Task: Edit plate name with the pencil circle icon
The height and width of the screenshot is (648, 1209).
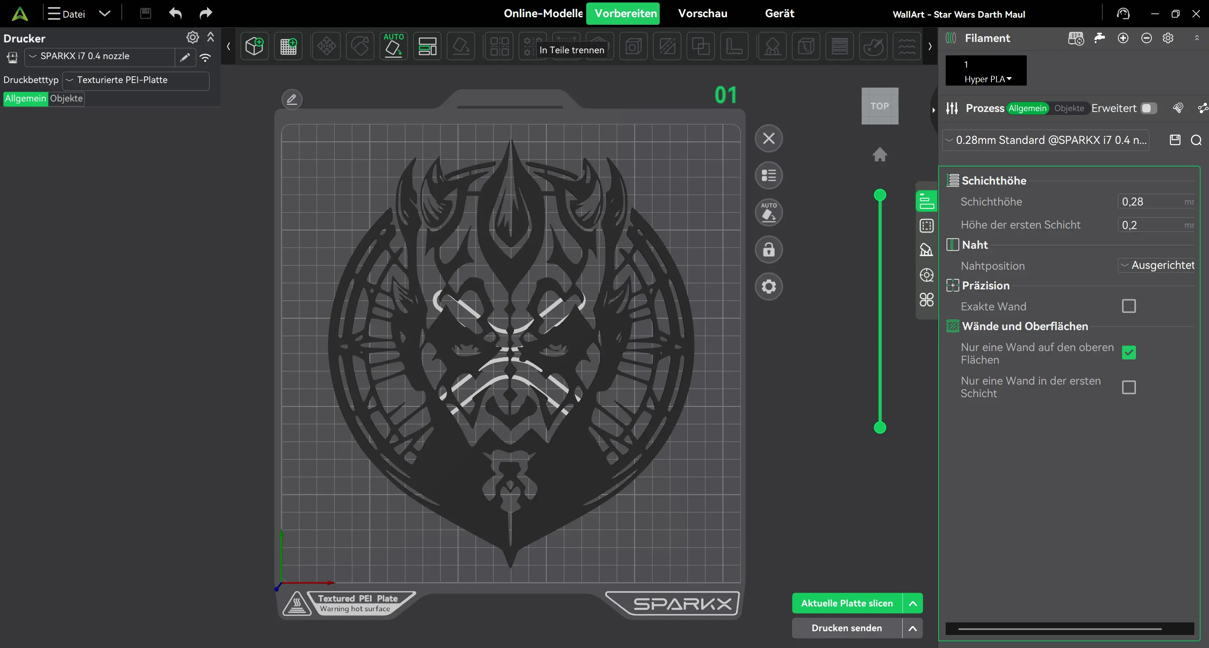Action: click(x=292, y=99)
